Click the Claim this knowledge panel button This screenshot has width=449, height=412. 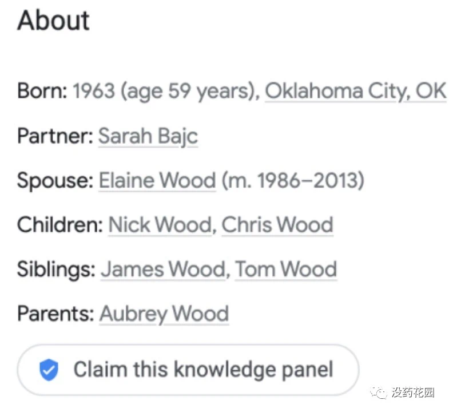[188, 370]
